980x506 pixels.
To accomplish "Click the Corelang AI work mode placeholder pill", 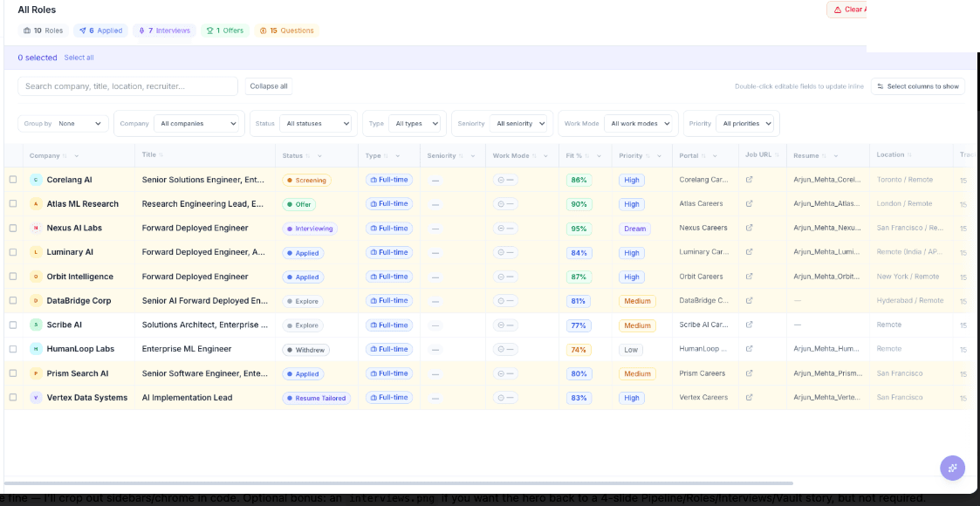I will 505,180.
